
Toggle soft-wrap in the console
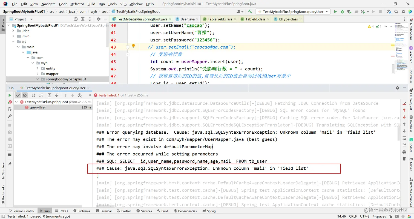pos(404,138)
